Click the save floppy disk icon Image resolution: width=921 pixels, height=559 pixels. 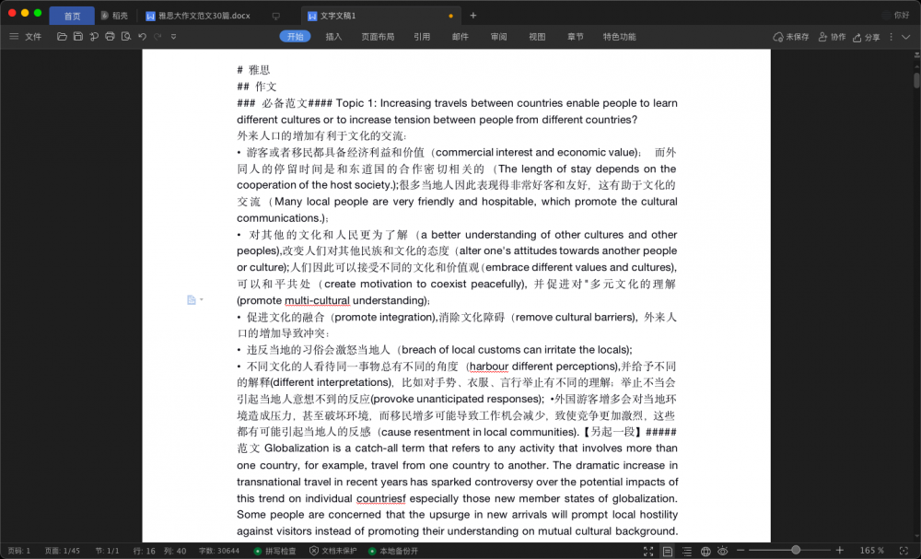[x=78, y=37]
